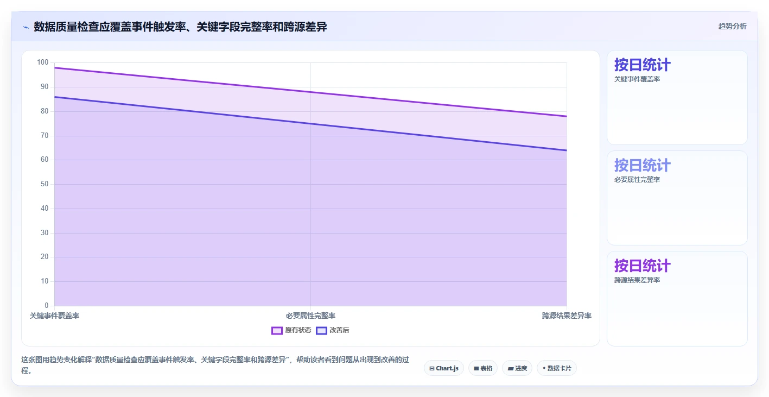Click the y-axis value 10
Screen dimensions: 769x397
tap(45, 281)
